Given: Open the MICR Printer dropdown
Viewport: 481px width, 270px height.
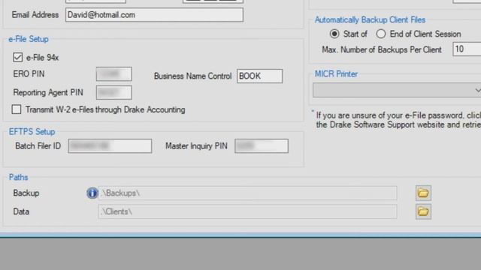Looking at the screenshot, I should point(397,90).
